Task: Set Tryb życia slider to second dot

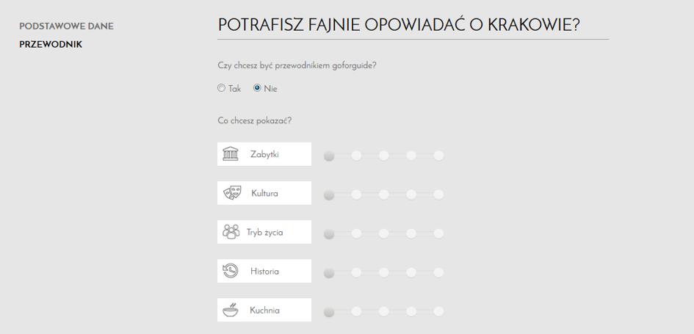Action: pyautogui.click(x=356, y=233)
